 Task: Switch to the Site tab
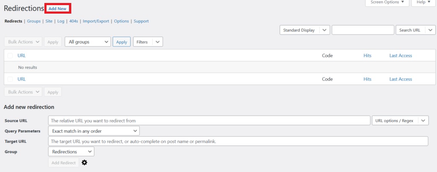click(49, 21)
